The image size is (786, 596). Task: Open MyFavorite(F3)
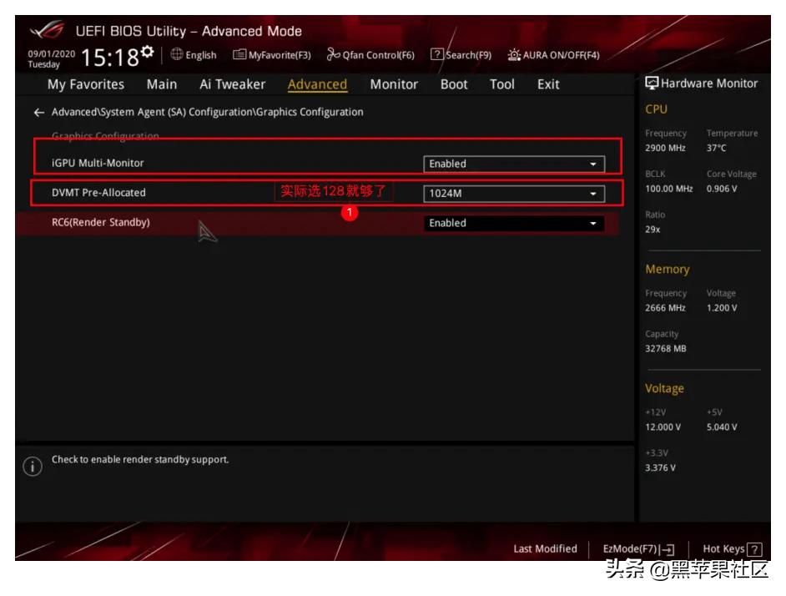point(272,55)
